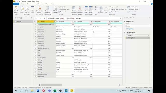Switch to the Add Column tab
This screenshot has height=93, width=166.
coord(39,4)
